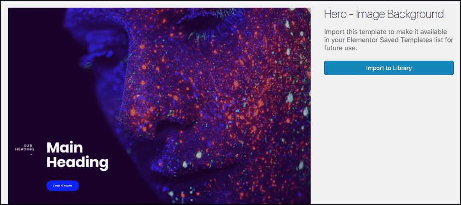Click the word Heading in large title

tap(77, 163)
